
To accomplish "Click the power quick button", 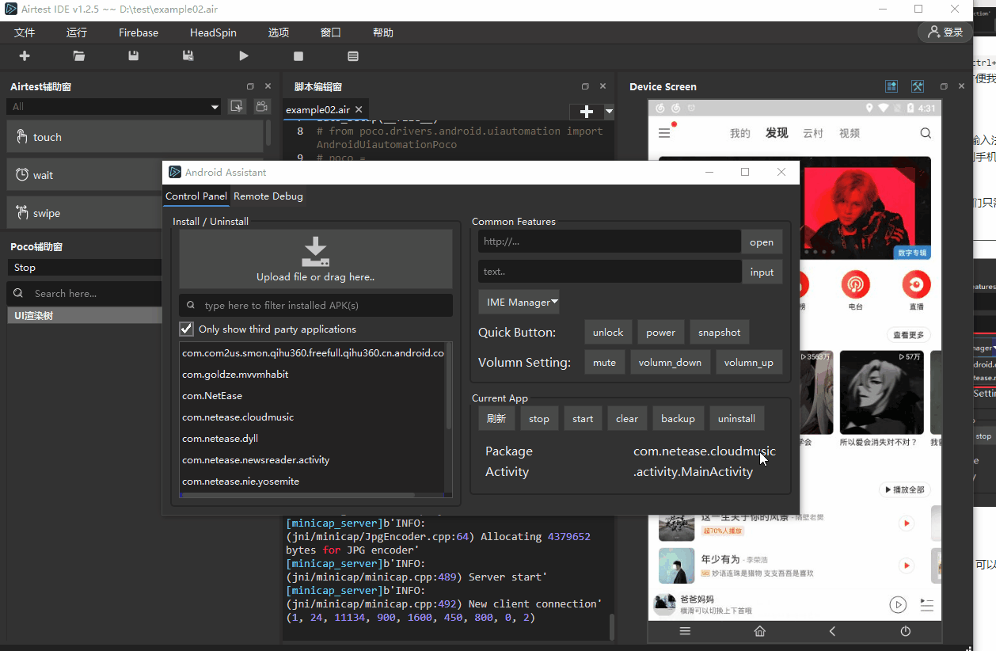I will (660, 333).
